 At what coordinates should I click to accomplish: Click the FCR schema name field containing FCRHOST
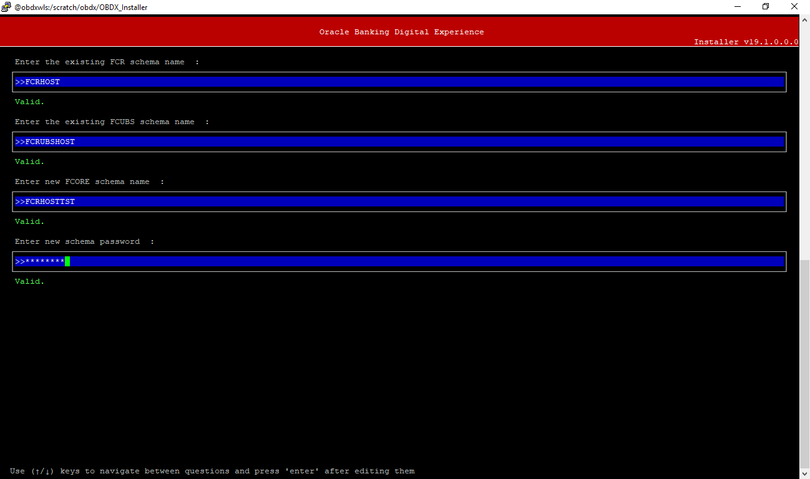click(399, 82)
